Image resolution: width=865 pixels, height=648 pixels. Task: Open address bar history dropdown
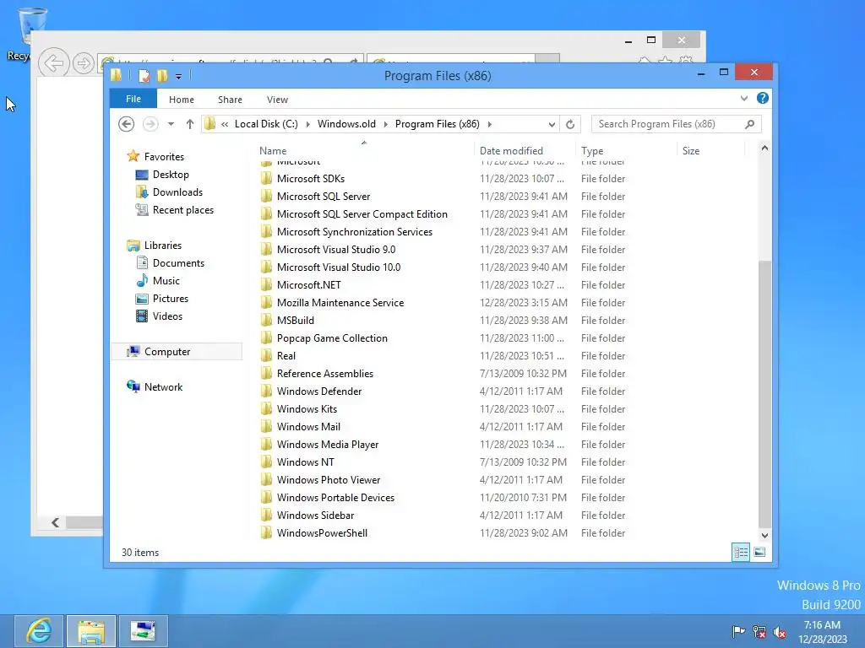click(x=551, y=125)
